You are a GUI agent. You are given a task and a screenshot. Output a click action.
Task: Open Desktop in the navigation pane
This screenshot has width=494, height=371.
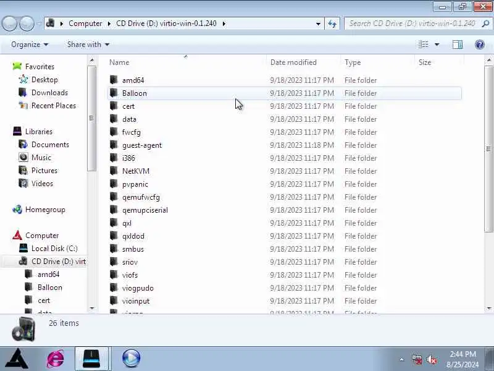point(44,80)
